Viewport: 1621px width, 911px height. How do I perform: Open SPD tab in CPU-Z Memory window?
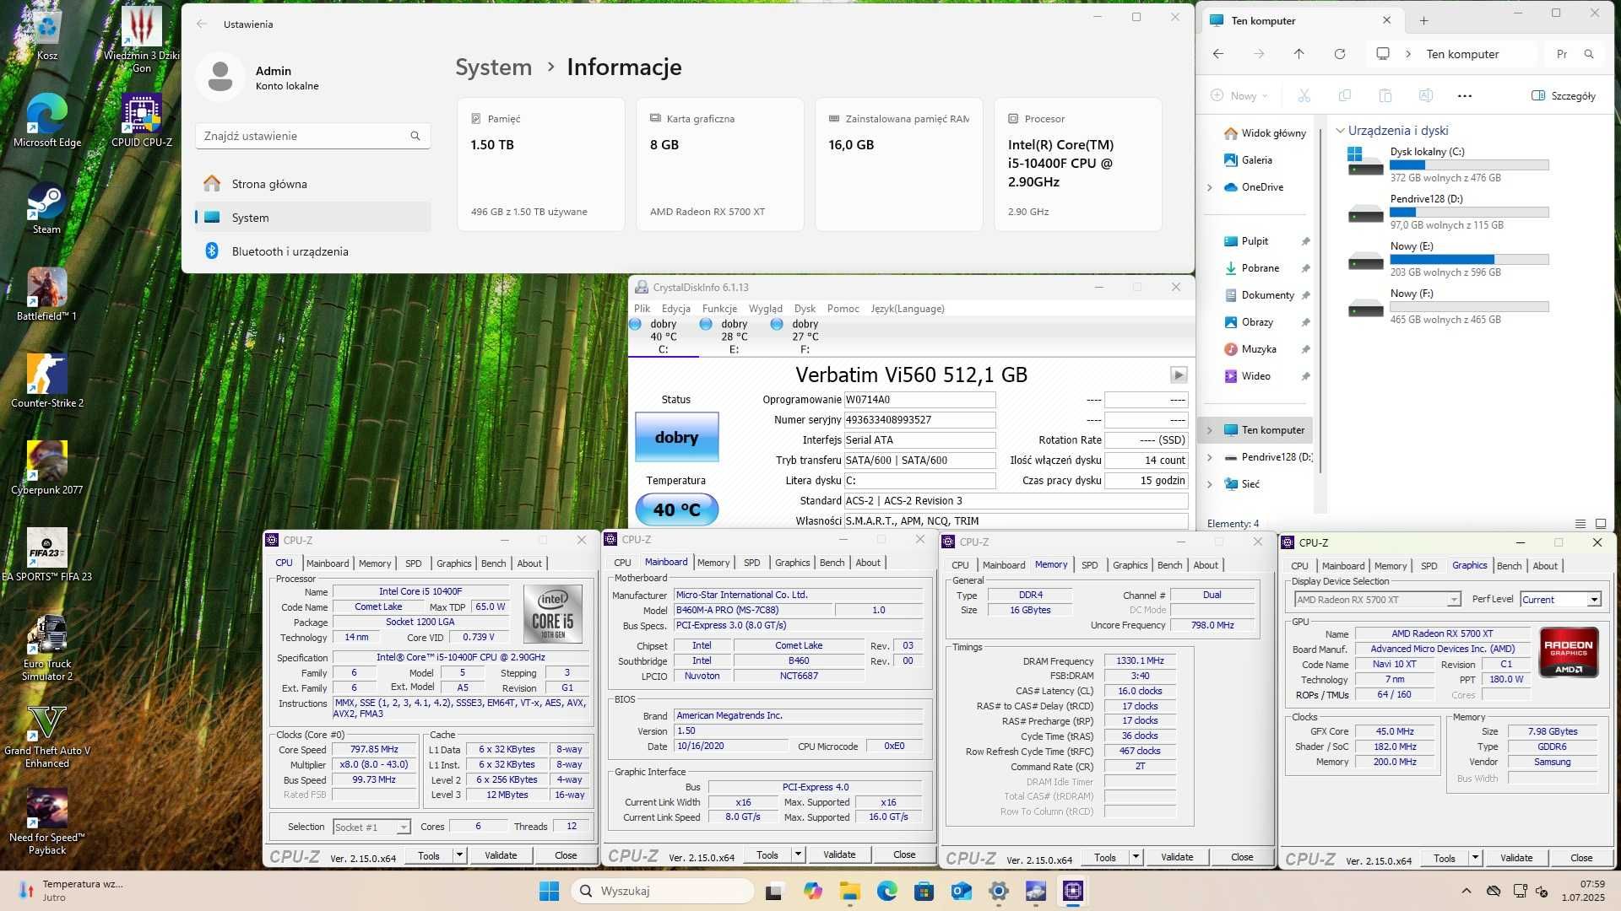1090,565
